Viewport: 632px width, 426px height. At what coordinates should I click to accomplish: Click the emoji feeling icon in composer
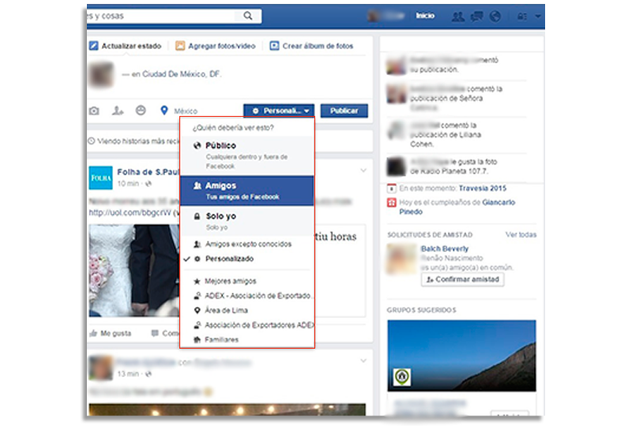pyautogui.click(x=141, y=111)
